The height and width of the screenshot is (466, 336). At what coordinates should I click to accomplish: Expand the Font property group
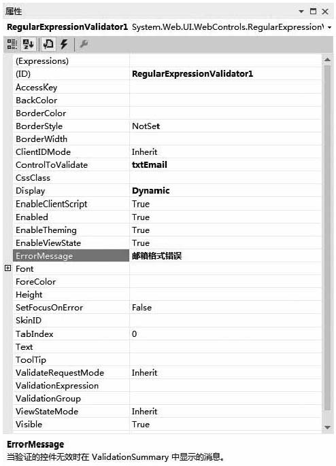[8, 268]
